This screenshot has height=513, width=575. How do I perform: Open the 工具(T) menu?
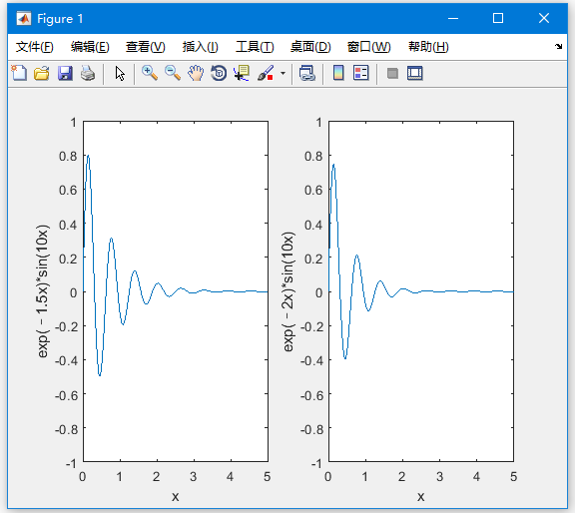[255, 47]
